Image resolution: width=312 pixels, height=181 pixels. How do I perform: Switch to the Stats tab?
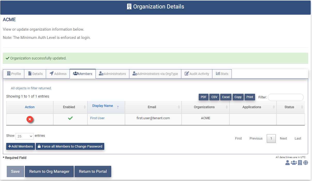click(x=222, y=74)
